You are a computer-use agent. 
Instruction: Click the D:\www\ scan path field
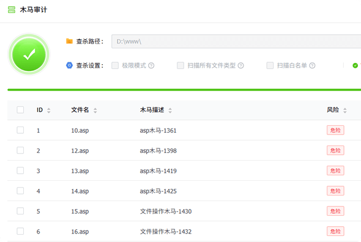236,42
